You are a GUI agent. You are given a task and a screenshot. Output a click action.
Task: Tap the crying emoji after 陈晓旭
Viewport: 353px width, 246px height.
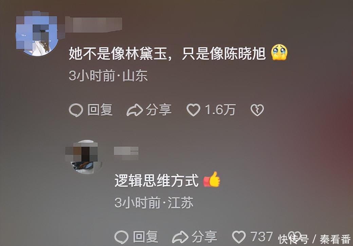click(279, 52)
